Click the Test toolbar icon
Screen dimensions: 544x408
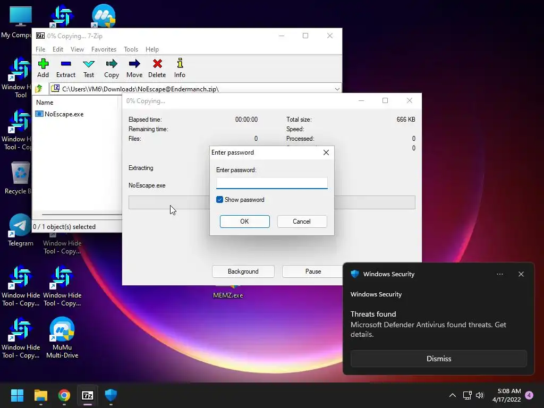tap(89, 68)
